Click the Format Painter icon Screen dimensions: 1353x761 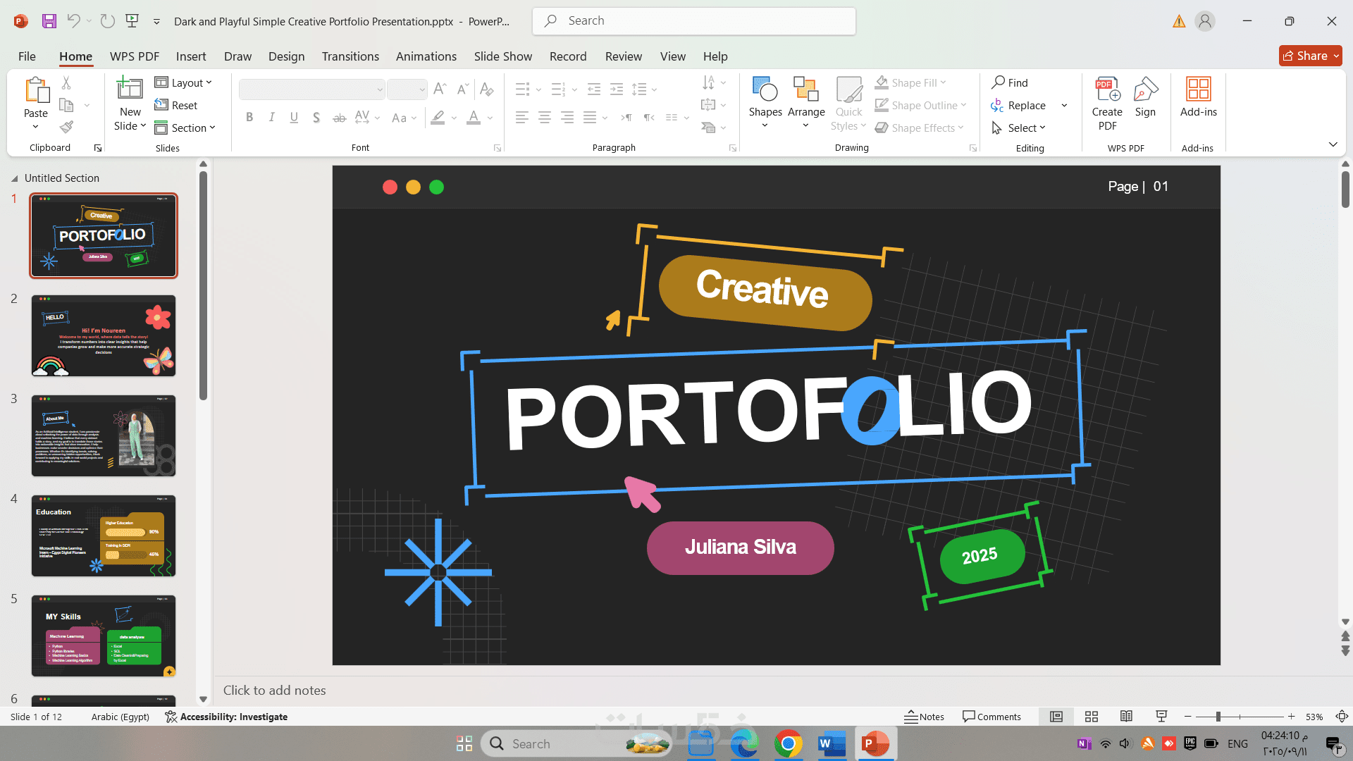(67, 127)
